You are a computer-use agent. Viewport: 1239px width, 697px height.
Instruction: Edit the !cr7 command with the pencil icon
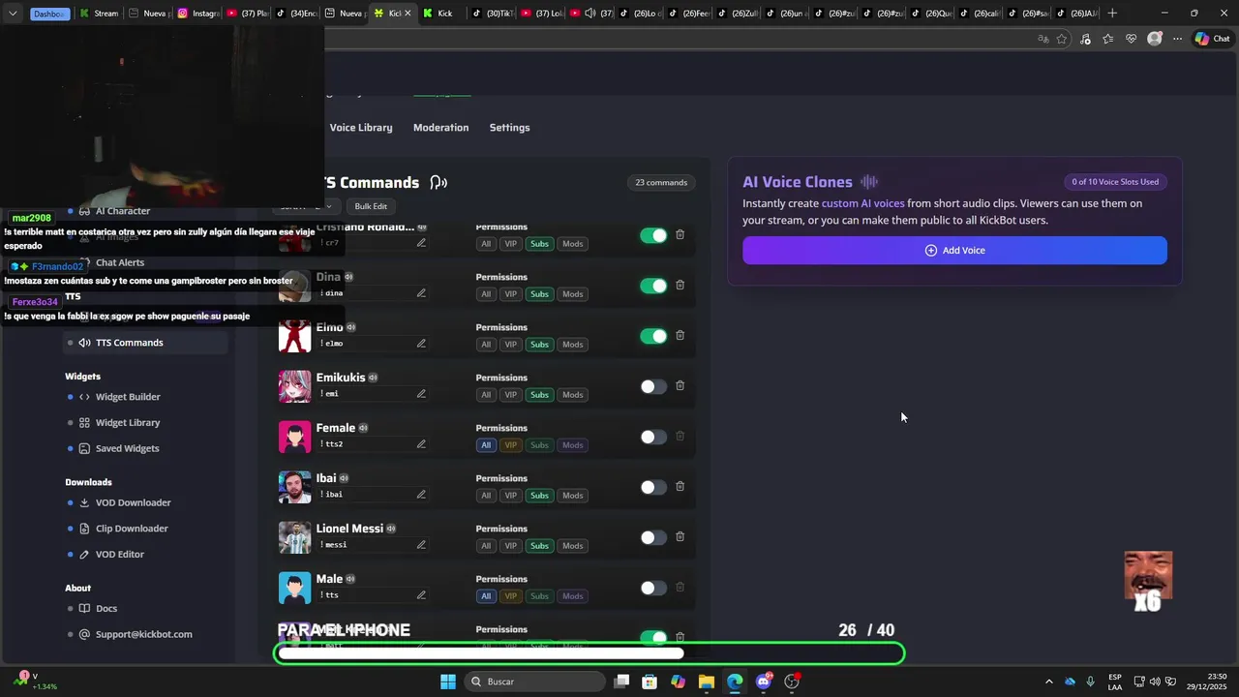click(421, 243)
